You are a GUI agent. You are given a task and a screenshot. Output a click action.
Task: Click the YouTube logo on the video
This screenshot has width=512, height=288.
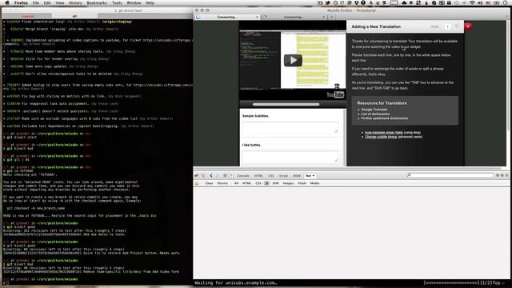[335, 94]
